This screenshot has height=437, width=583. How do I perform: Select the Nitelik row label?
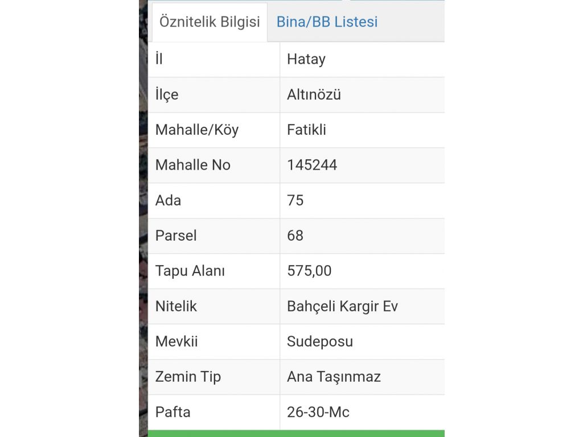click(176, 306)
